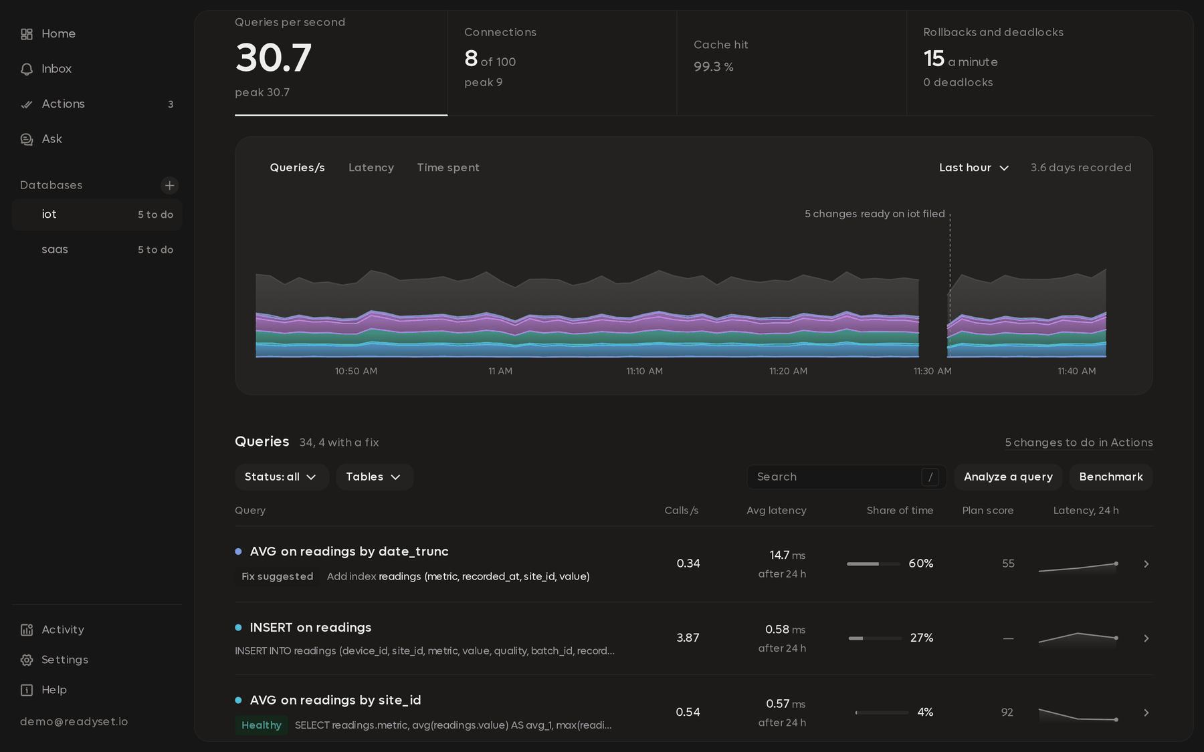Click the slash shortcut icon in Search
The image size is (1204, 752).
930,477
